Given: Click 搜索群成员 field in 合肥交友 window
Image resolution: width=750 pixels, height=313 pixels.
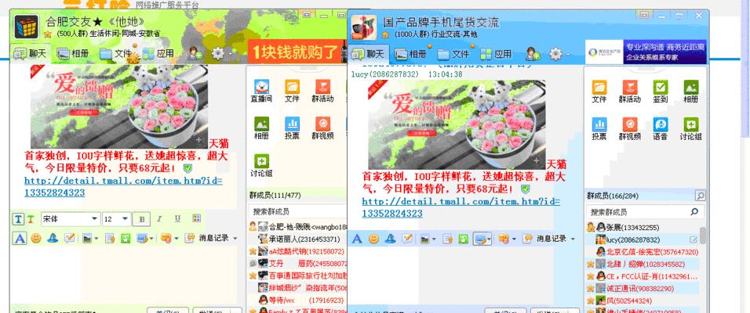Looking at the screenshot, I should [297, 211].
